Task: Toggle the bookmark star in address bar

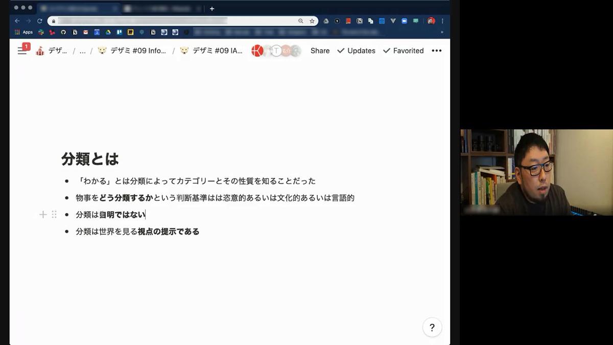Action: click(312, 21)
